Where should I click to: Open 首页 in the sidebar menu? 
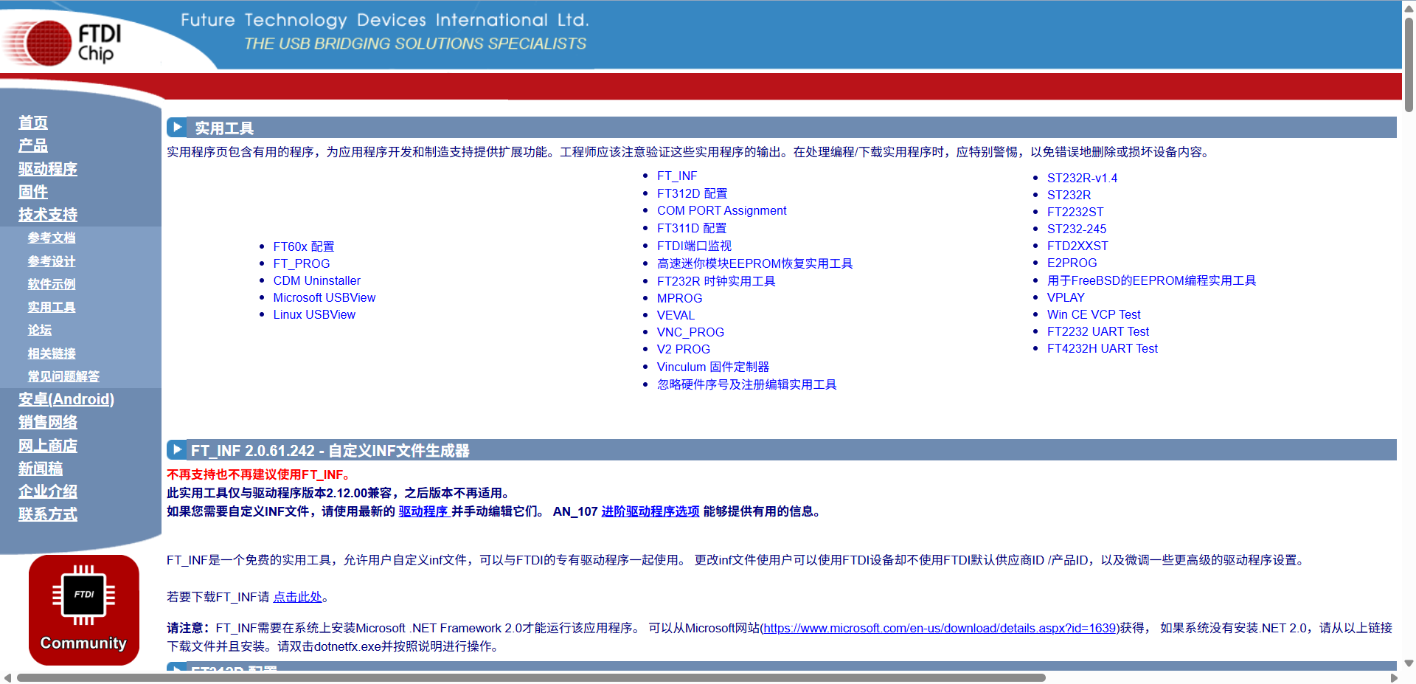click(33, 122)
